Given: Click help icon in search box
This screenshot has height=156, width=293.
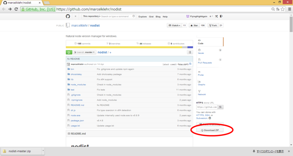Looking at the screenshot, I should (134, 16).
